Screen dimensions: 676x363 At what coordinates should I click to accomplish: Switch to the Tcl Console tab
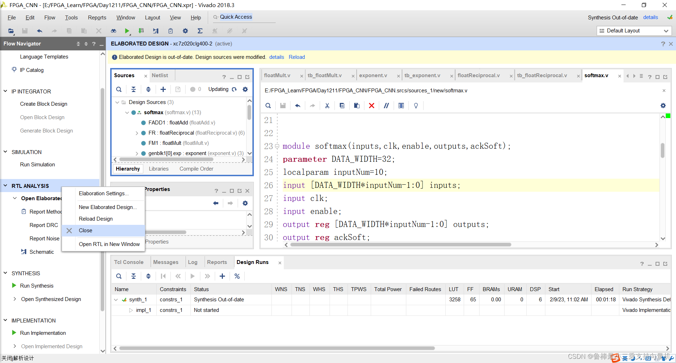coord(129,262)
